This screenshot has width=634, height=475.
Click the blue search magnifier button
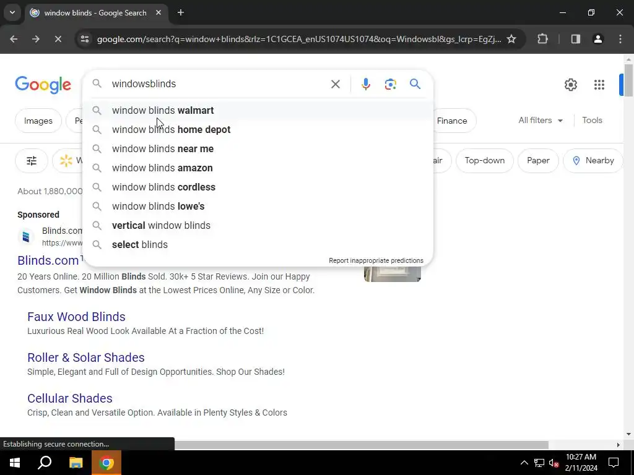coord(415,84)
